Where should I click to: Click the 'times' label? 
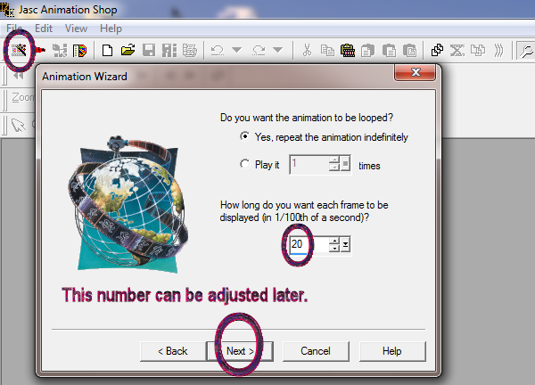coord(369,166)
